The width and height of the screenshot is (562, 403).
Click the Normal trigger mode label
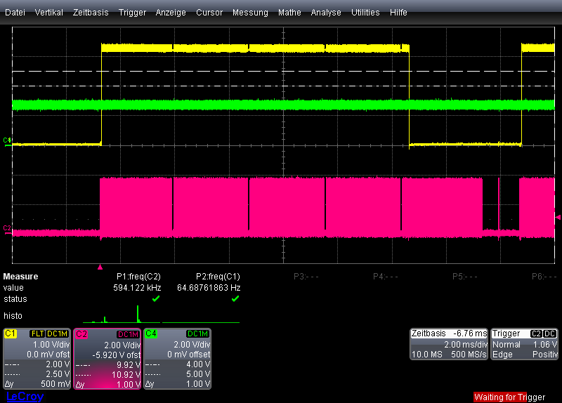click(x=507, y=345)
